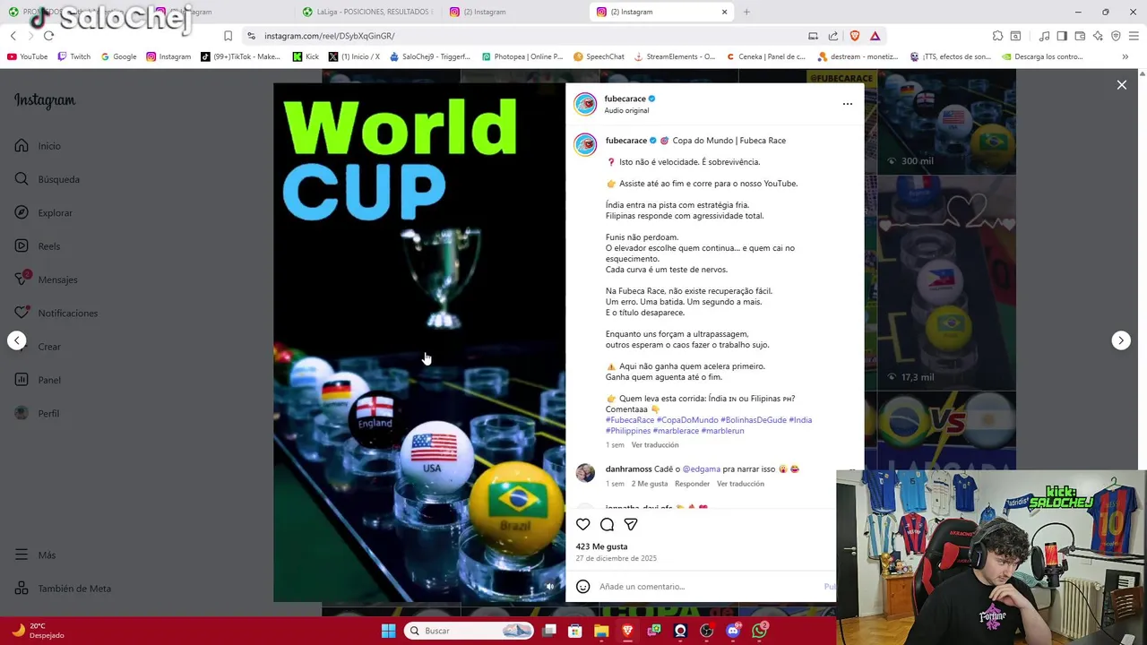
Task: Open the Kick bookmark
Action: point(306,56)
